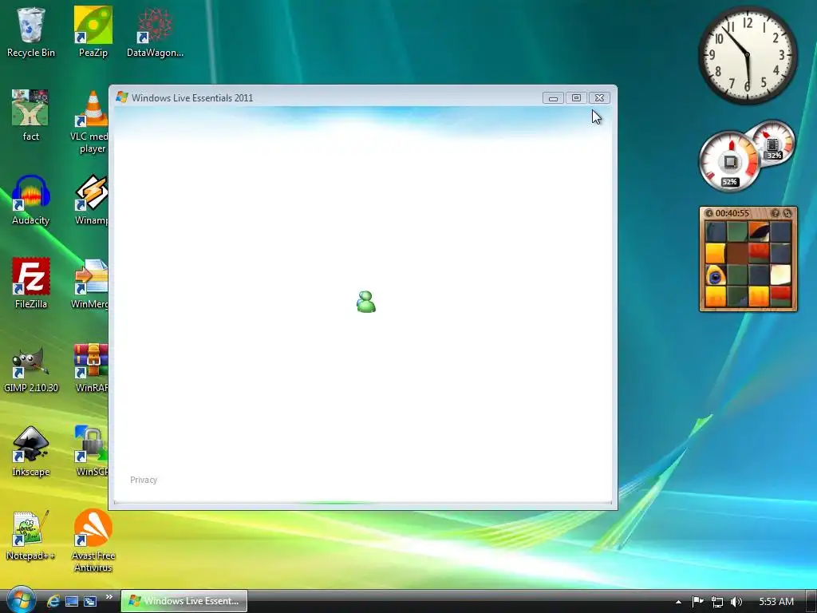Click the CPU meter gadget showing 52%
The image size is (817, 613).
pos(729,161)
